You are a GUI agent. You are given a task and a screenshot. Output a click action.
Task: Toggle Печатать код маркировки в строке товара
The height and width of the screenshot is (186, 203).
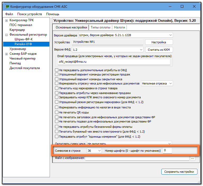click(57, 88)
